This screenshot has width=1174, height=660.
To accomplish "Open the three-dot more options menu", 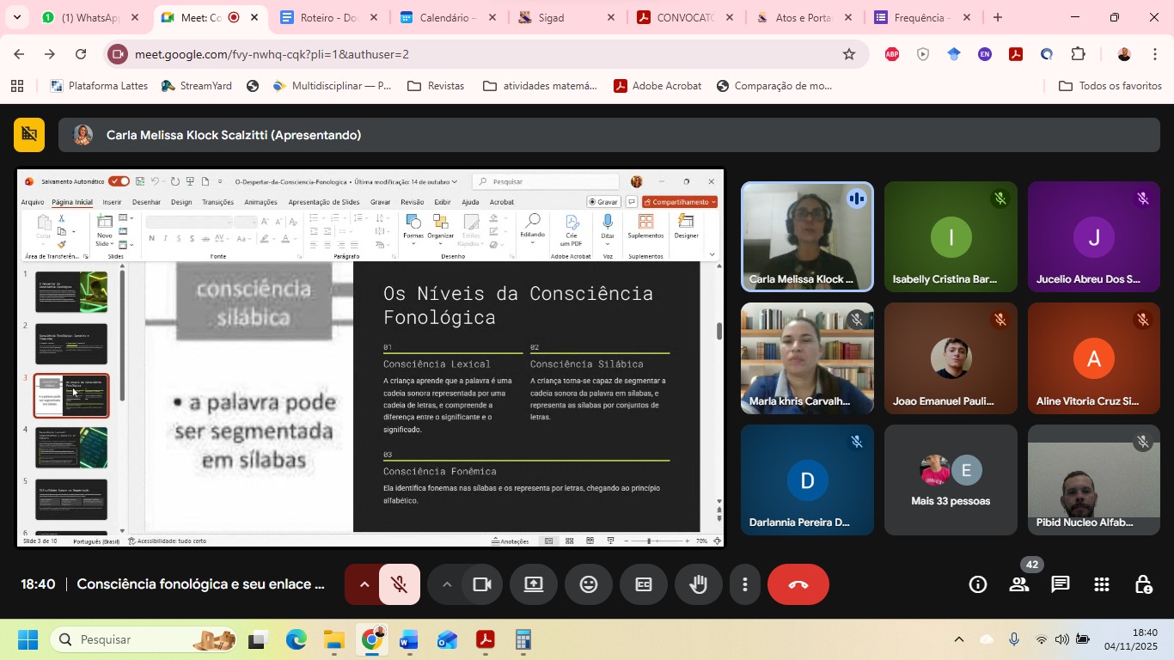I will (x=745, y=585).
